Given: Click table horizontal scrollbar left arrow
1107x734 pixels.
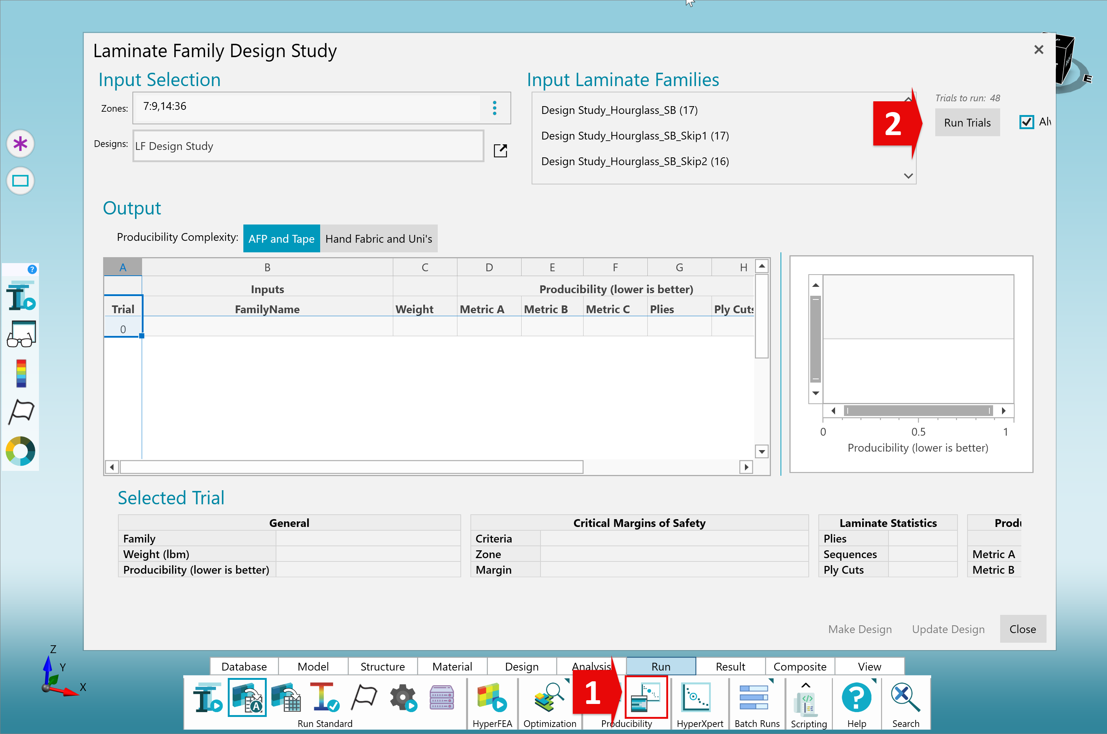Looking at the screenshot, I should [111, 467].
